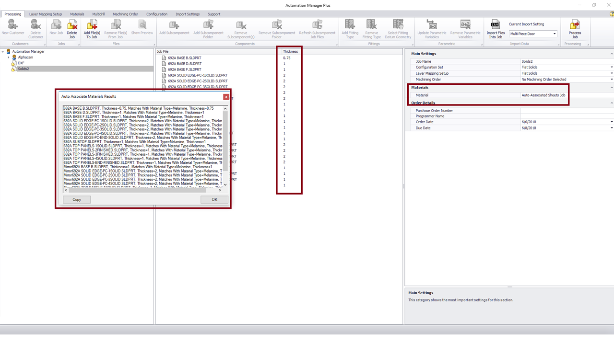The image size is (614, 345).
Task: Switch to the Multidrill tab
Action: coord(99,14)
